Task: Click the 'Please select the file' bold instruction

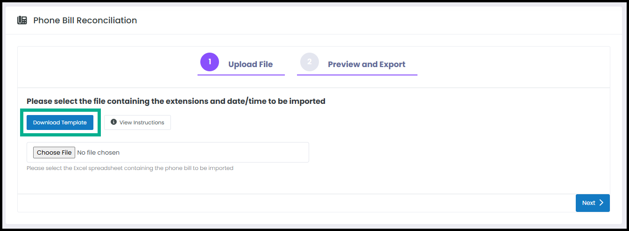Action: 176,101
